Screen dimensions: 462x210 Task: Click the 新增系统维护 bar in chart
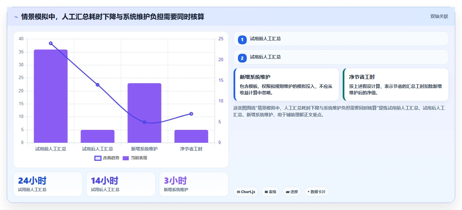(x=144, y=113)
